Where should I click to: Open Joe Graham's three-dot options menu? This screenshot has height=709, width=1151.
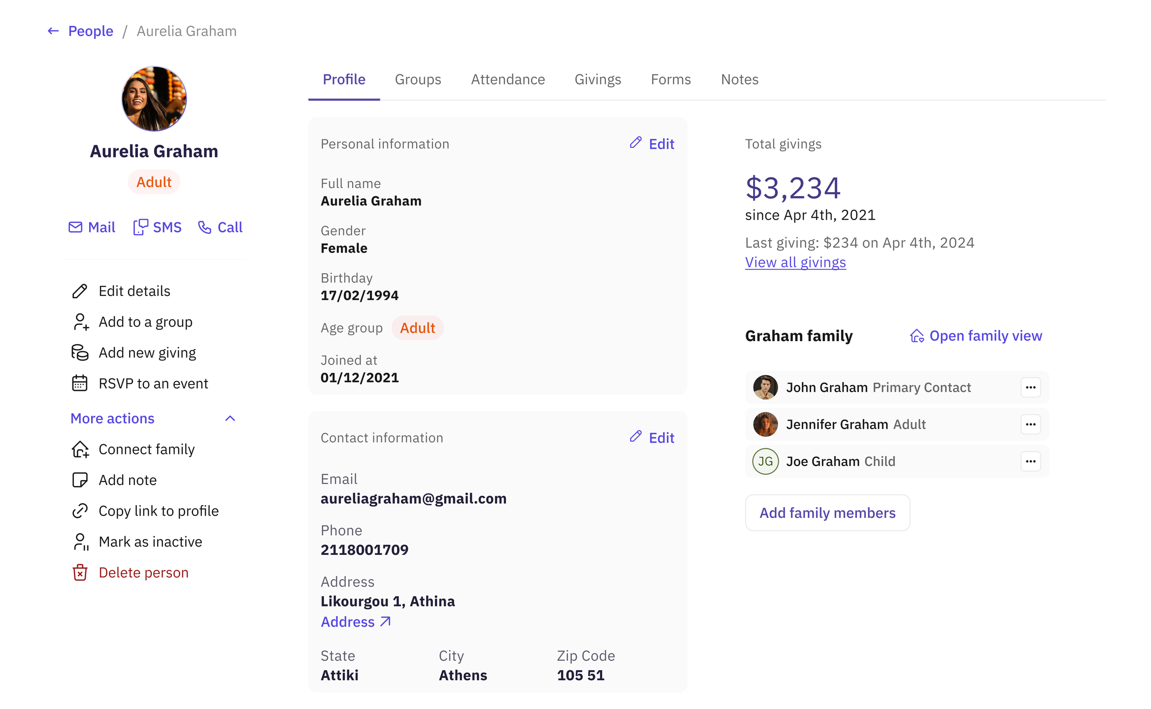click(1030, 461)
